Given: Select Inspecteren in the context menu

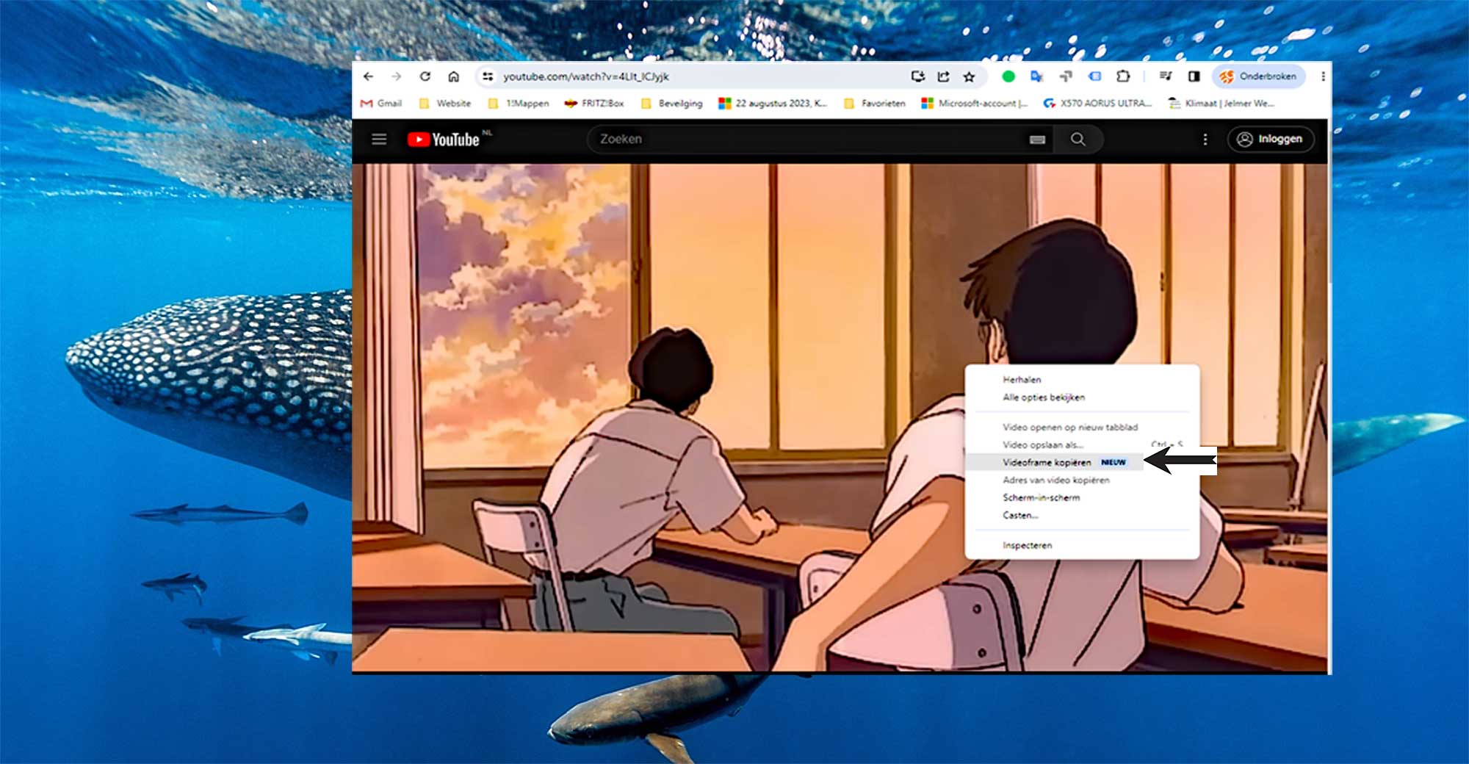Looking at the screenshot, I should point(1082,545).
